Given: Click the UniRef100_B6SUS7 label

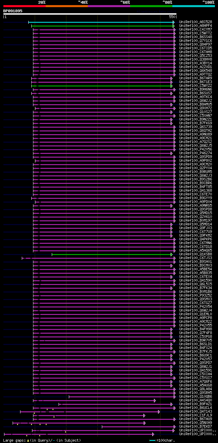Looking at the screenshot, I should coord(196,93).
